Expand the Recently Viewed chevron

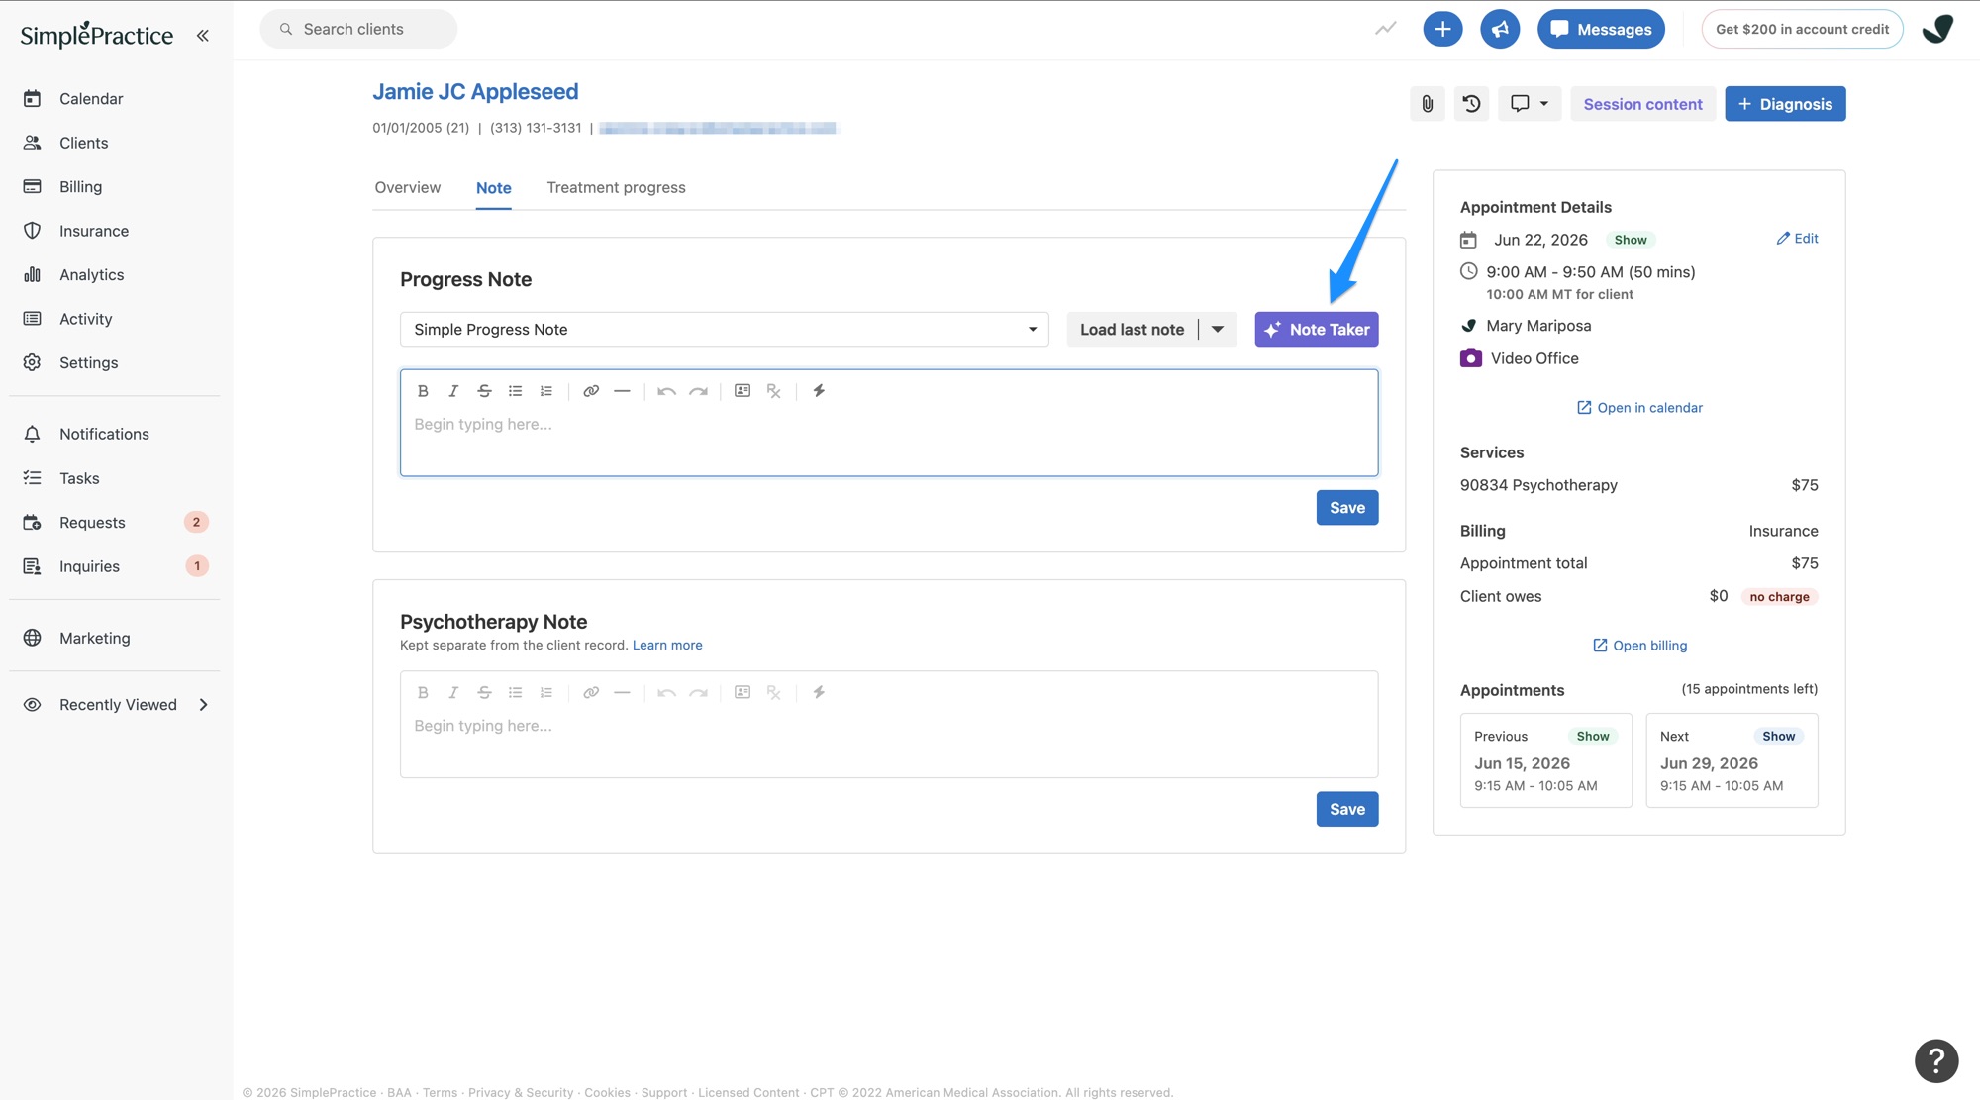[204, 705]
